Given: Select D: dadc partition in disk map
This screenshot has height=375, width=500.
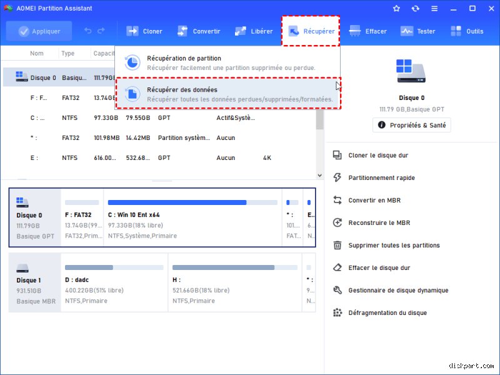Looking at the screenshot, I should (114, 282).
